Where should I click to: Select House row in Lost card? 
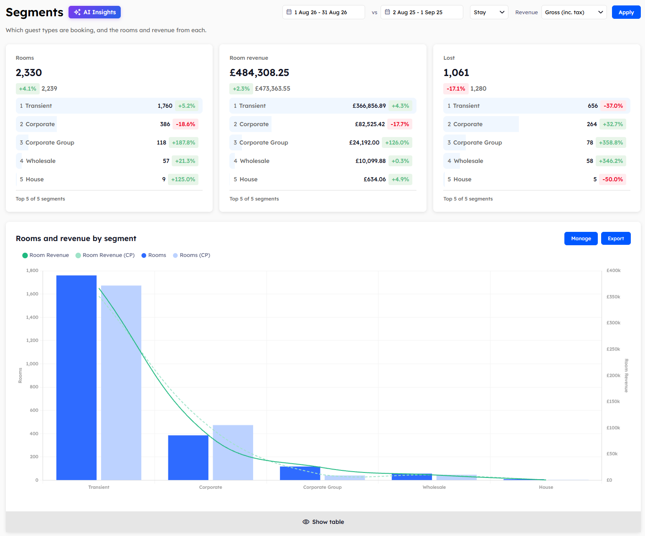pyautogui.click(x=537, y=179)
